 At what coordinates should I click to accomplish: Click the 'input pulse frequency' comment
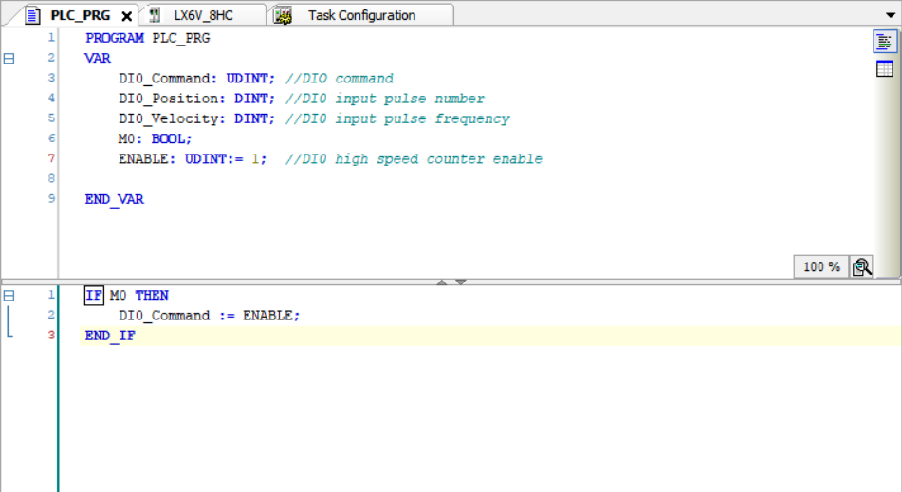tap(422, 118)
